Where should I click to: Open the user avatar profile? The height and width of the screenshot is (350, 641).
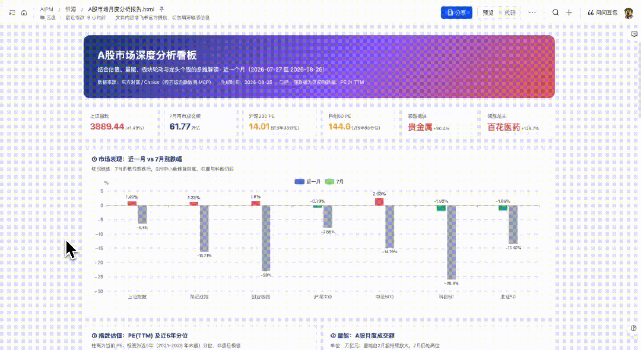click(x=629, y=12)
